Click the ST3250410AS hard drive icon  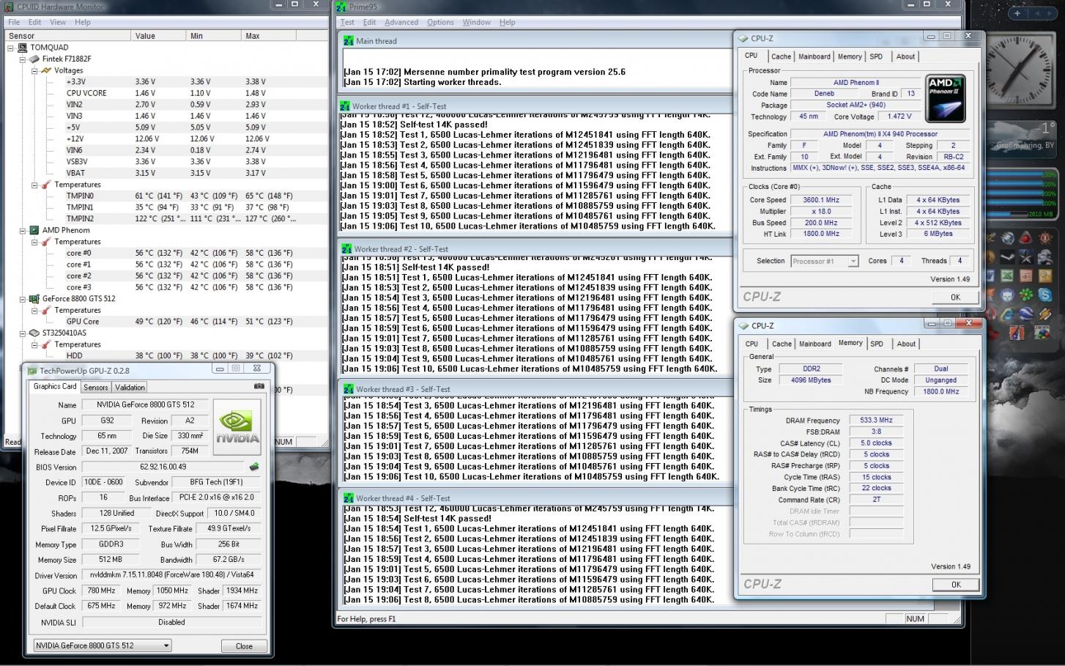34,333
